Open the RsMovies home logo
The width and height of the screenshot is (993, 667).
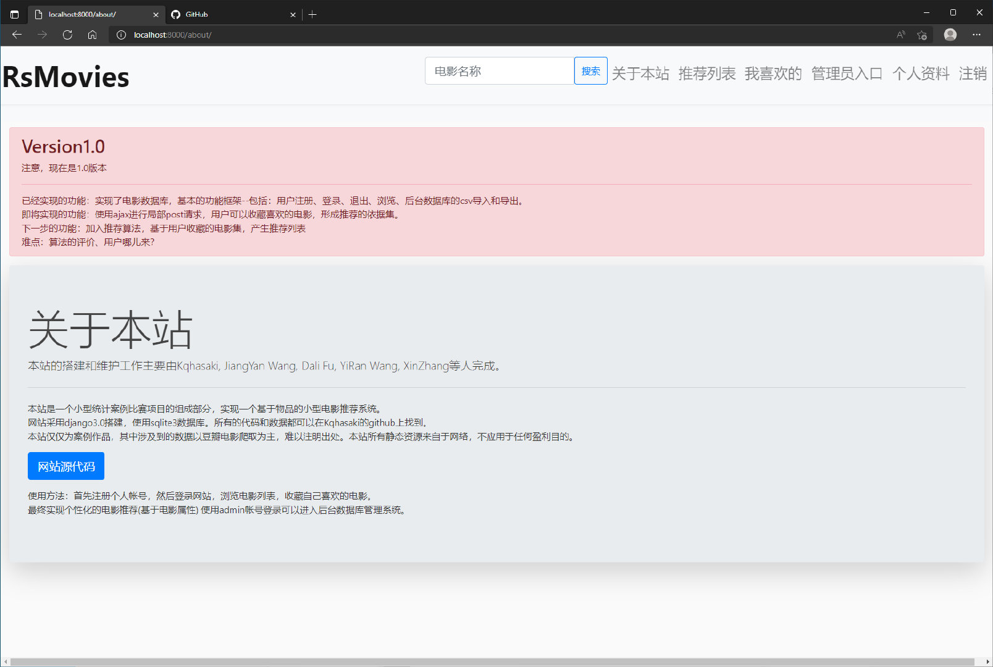(66, 77)
